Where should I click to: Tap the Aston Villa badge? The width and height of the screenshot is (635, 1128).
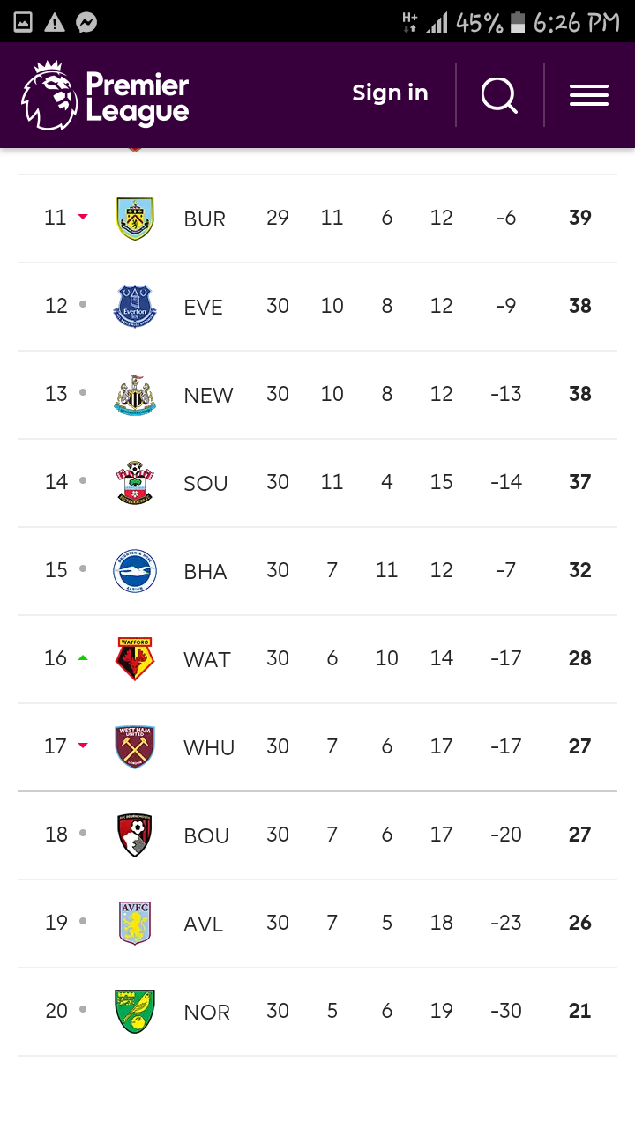pyautogui.click(x=135, y=924)
